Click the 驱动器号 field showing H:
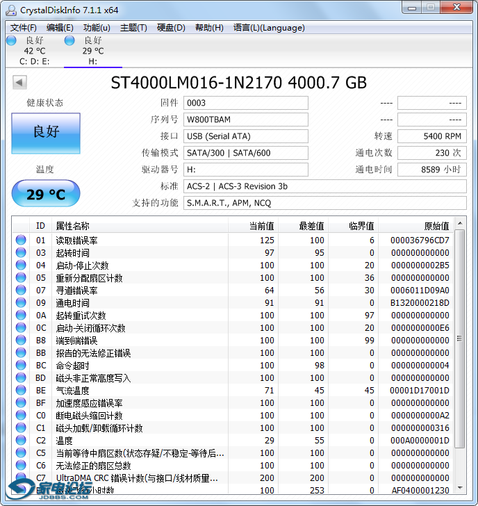This screenshot has height=506, width=478. (x=246, y=170)
